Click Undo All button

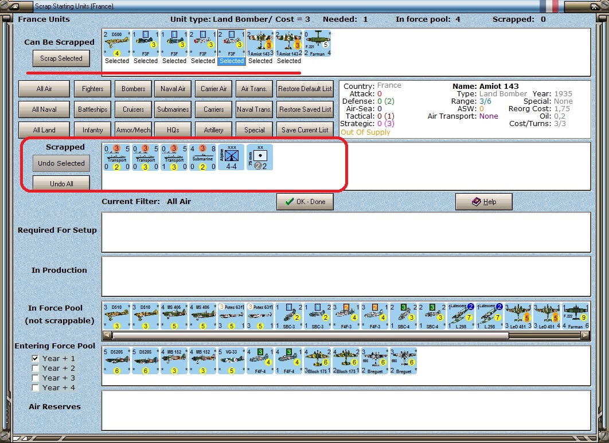61,183
